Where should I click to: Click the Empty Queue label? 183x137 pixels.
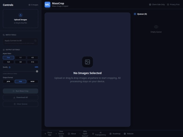click(x=156, y=32)
